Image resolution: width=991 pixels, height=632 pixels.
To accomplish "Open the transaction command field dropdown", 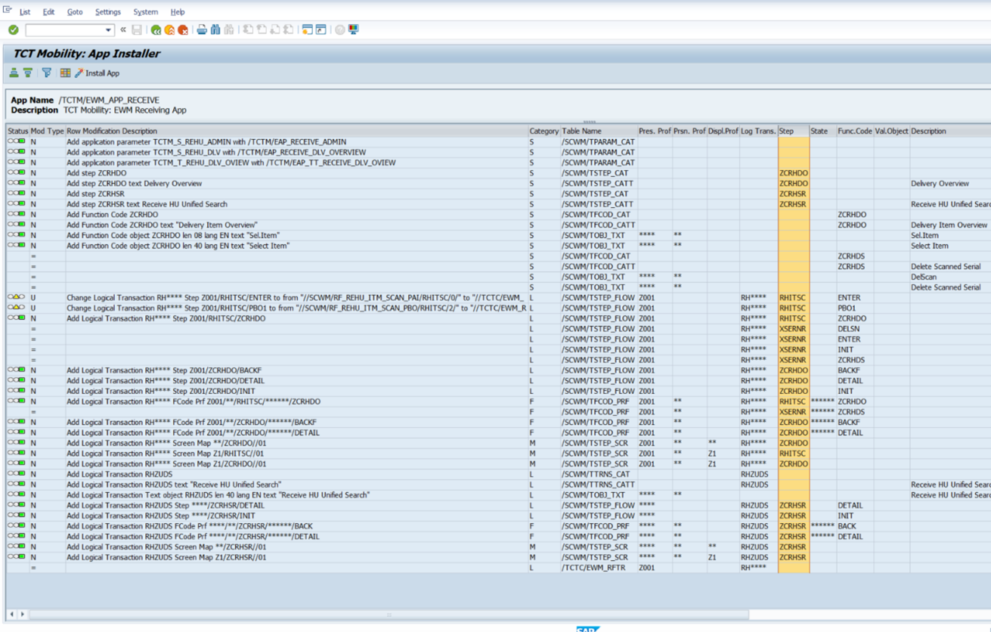I will (x=108, y=30).
